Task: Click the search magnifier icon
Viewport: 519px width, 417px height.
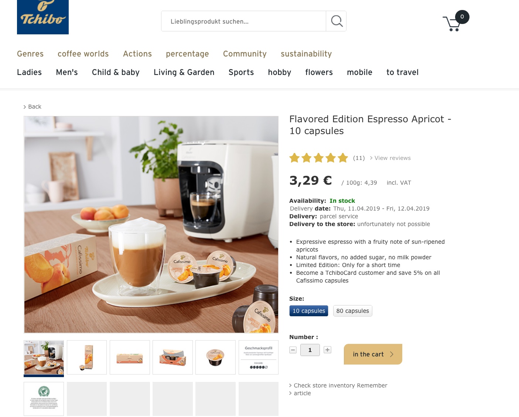Action: tap(336, 21)
